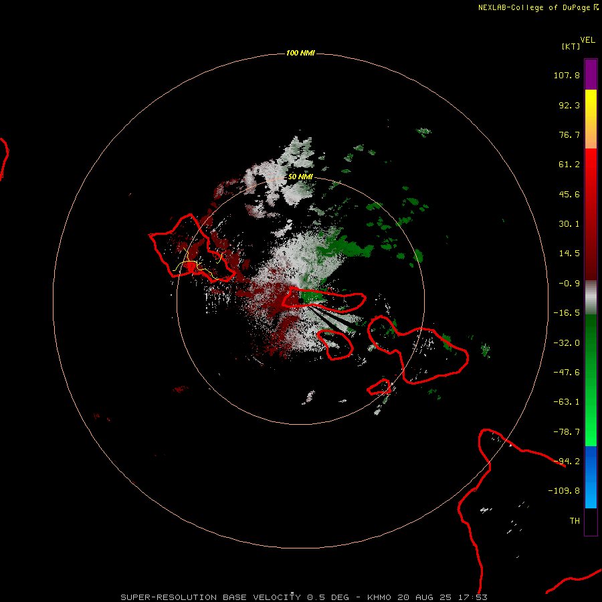Click the TH legend label
The height and width of the screenshot is (602, 602).
tap(575, 521)
